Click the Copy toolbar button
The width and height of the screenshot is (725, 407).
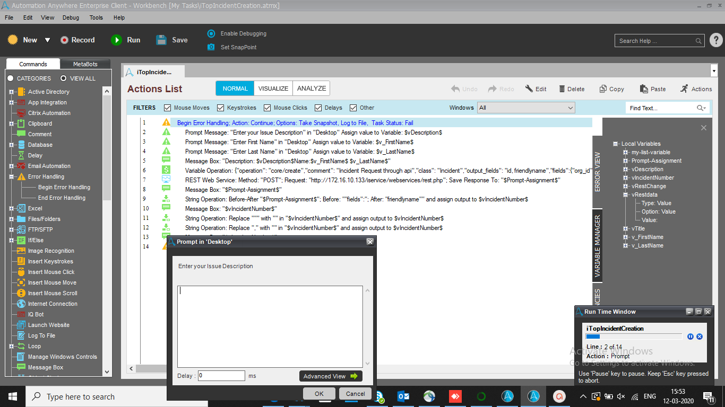[611, 89]
